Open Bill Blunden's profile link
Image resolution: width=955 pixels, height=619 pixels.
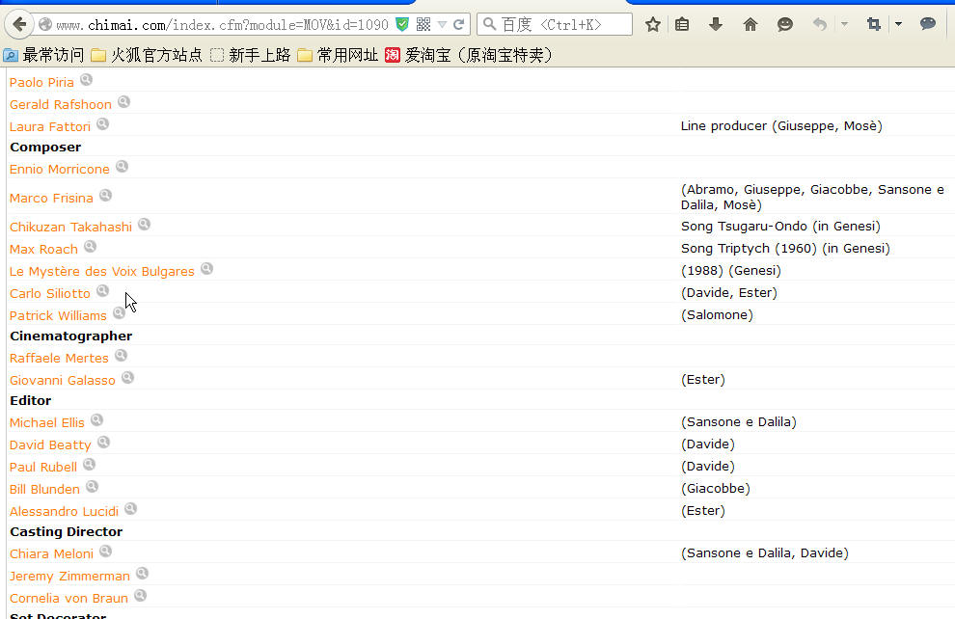[x=44, y=490]
